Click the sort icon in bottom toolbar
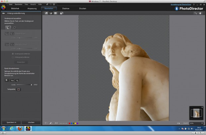 click(46, 123)
